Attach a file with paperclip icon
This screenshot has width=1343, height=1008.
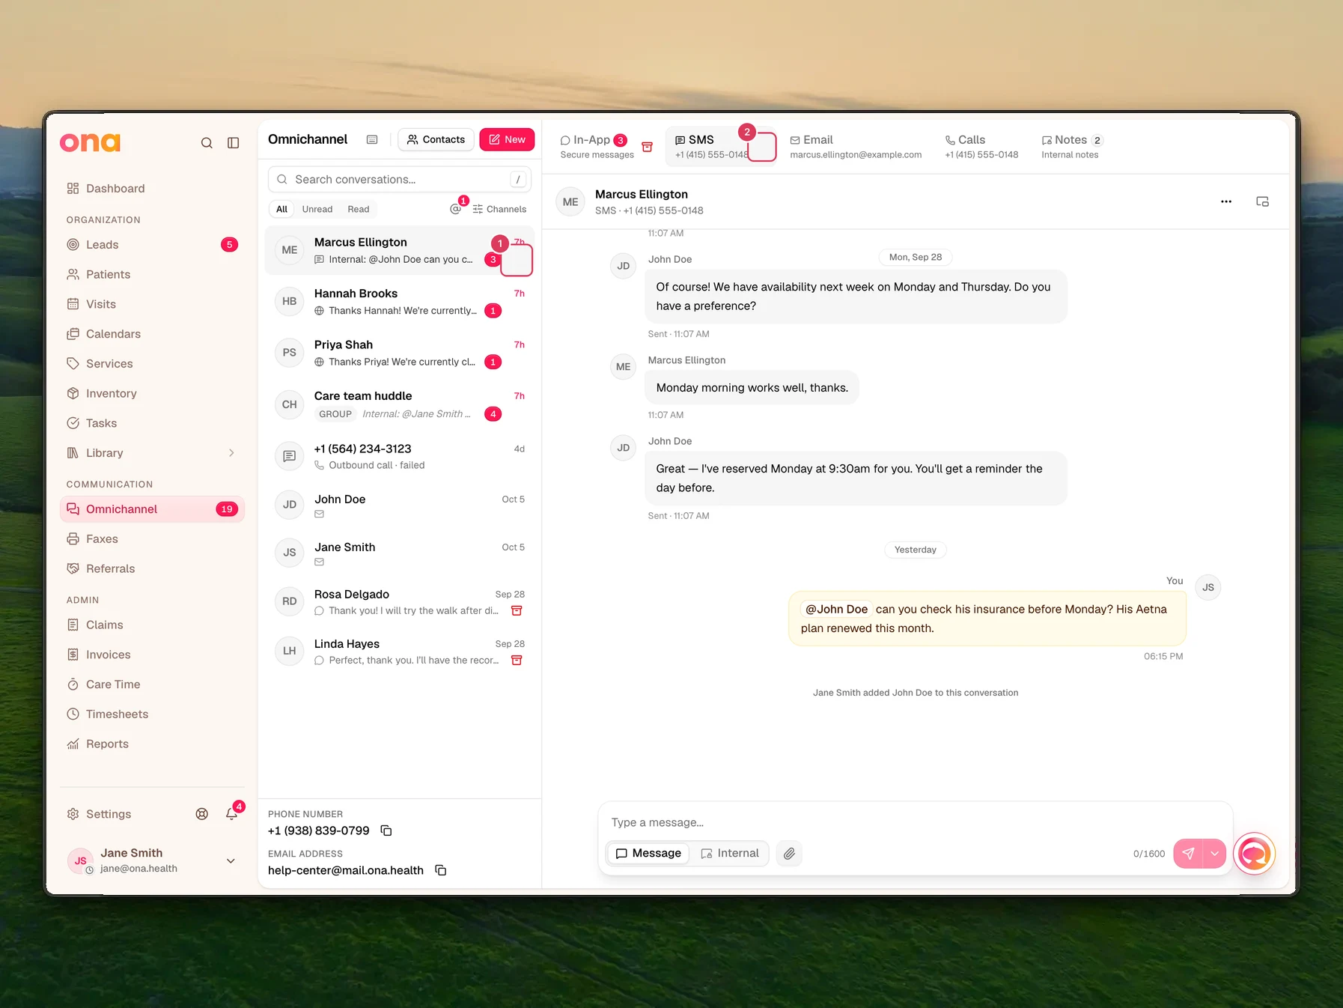point(789,854)
